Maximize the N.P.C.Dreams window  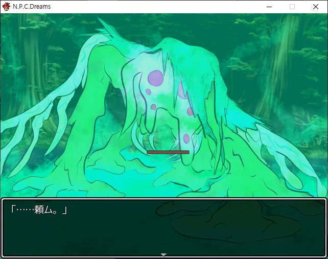(292, 7)
